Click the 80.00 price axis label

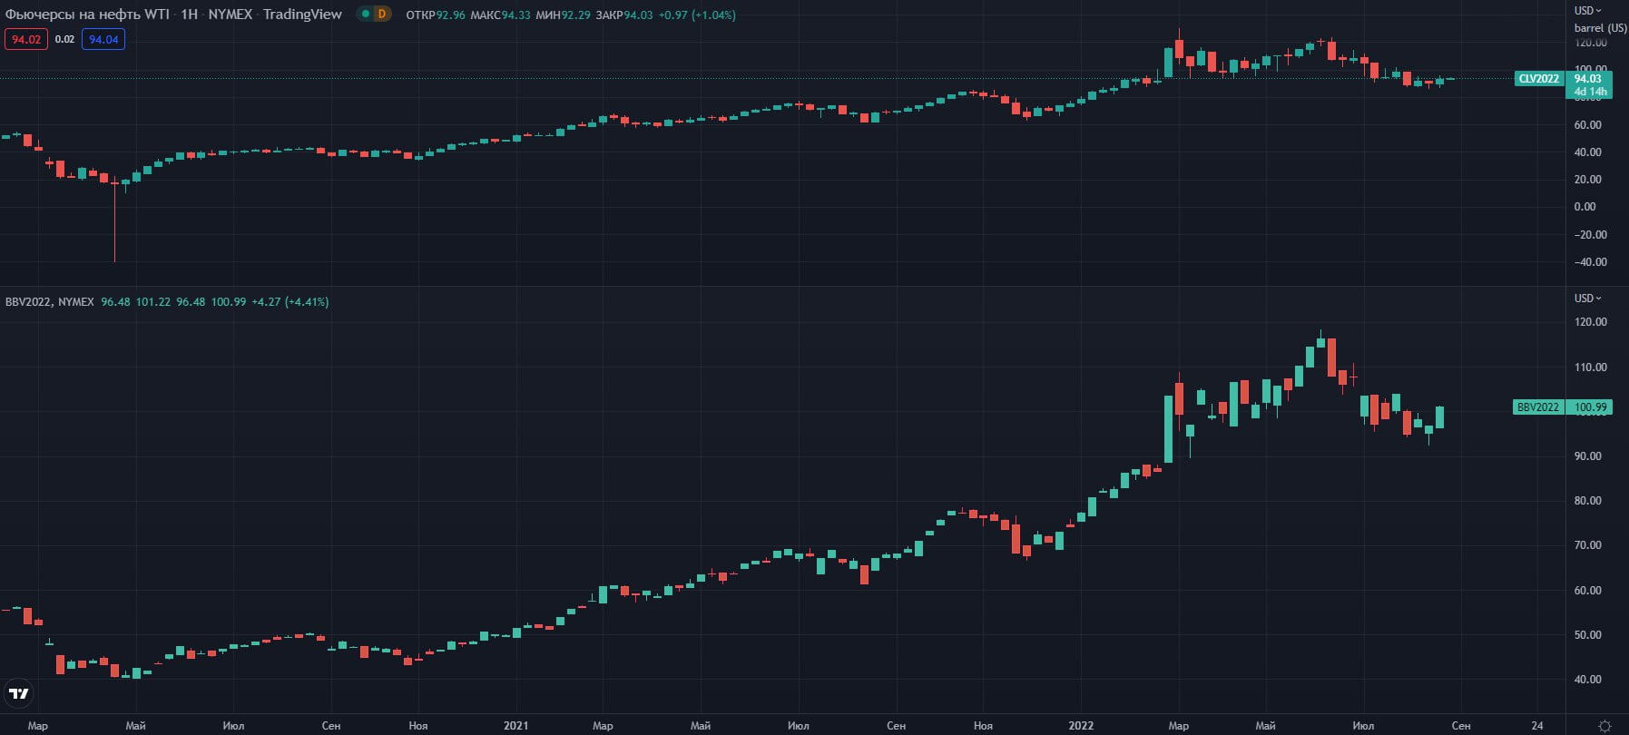1587,500
